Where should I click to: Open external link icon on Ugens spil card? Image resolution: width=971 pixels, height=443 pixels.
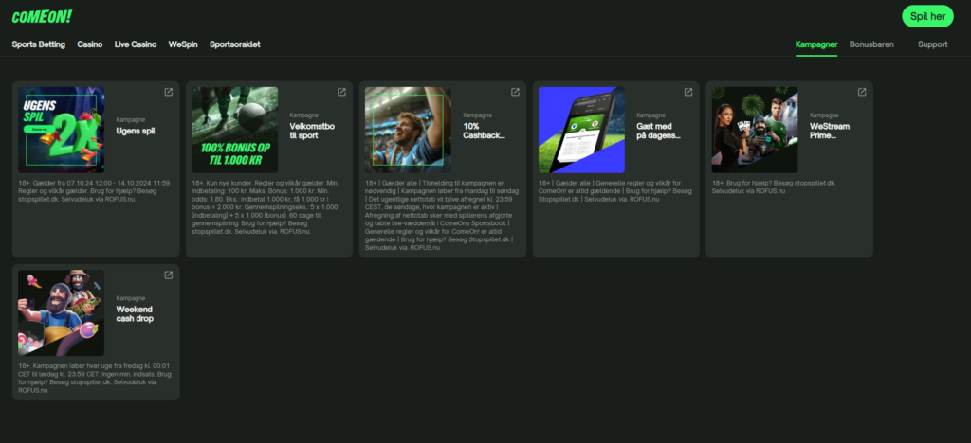pos(169,92)
